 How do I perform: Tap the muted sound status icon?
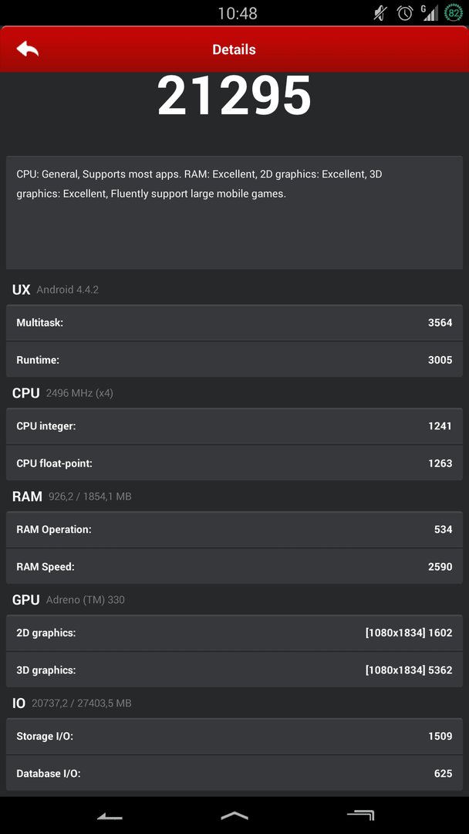(x=380, y=13)
